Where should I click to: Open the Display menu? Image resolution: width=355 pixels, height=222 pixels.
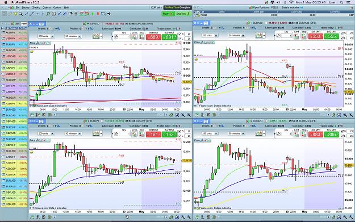coord(26,7)
